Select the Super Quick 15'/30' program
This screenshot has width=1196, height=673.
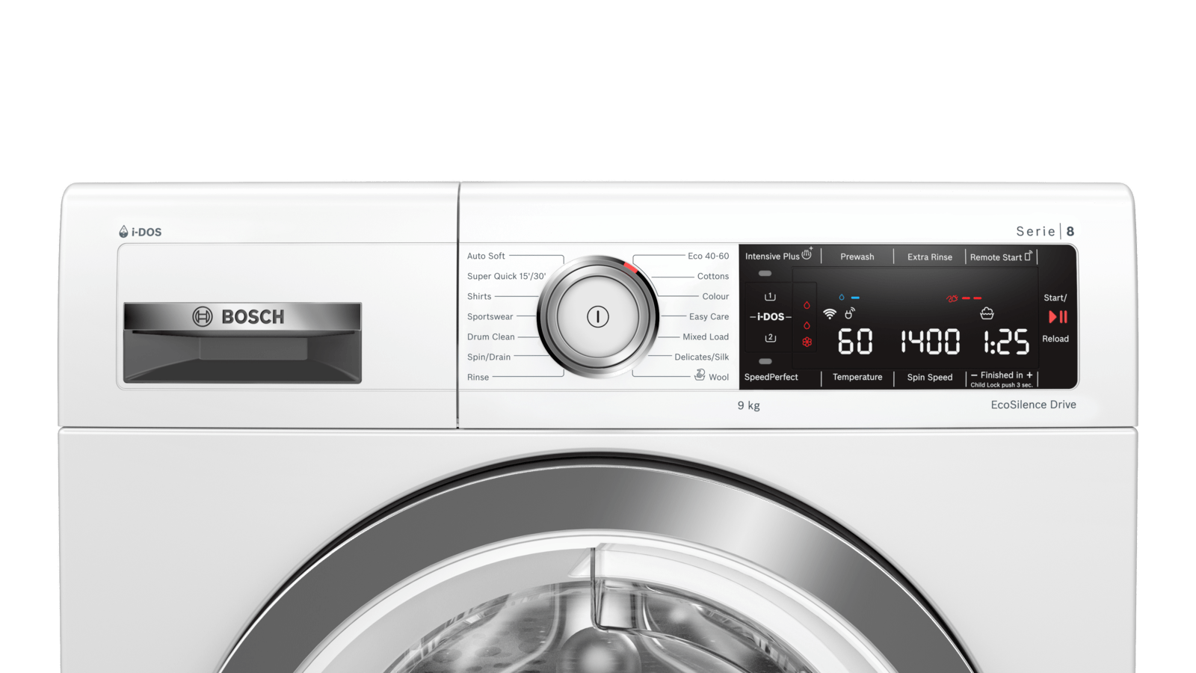(506, 276)
